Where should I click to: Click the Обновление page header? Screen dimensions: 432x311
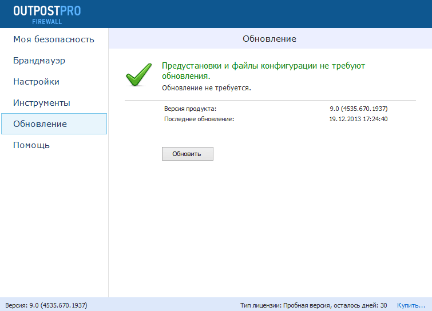pyautogui.click(x=269, y=39)
